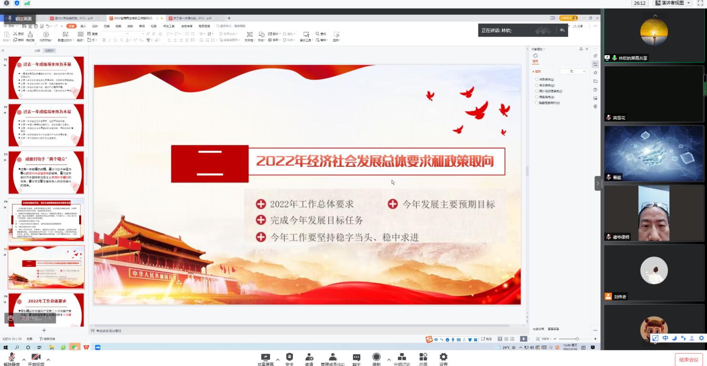Unmute microphone in meeting toolbar
This screenshot has height=366, width=707.
coord(11,357)
